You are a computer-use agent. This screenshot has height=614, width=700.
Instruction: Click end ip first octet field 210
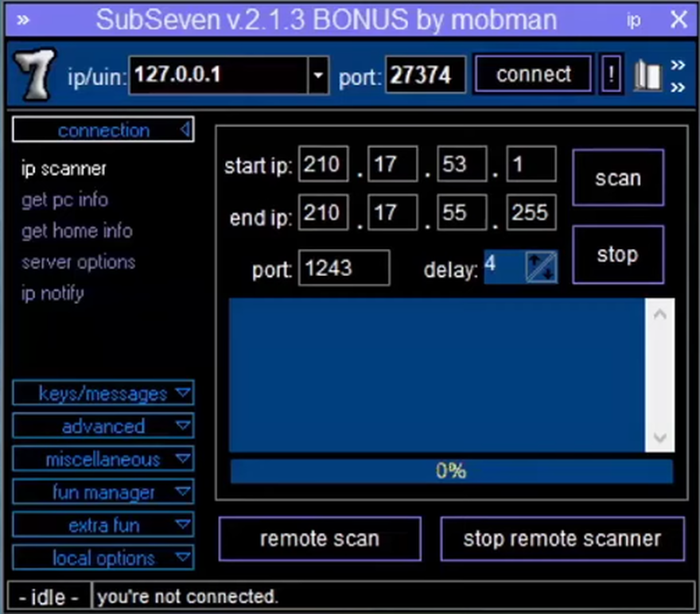coord(323,212)
